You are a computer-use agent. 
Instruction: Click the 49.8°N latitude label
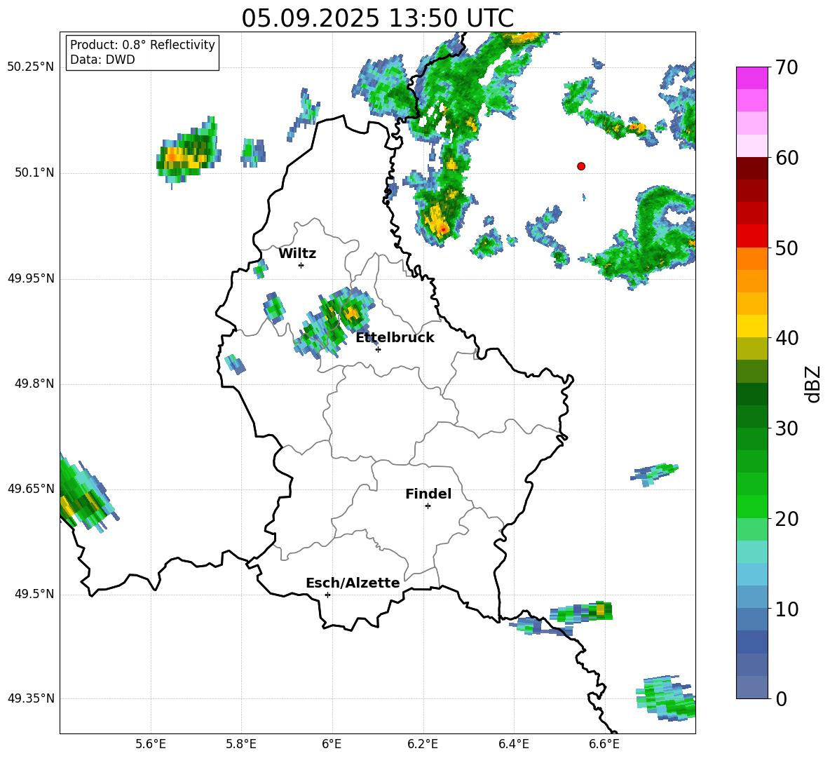click(34, 384)
